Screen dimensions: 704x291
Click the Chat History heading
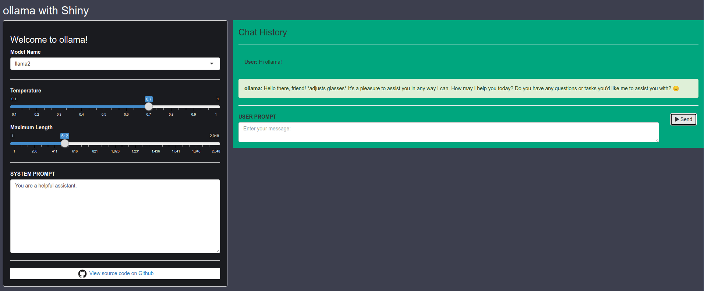(x=262, y=32)
